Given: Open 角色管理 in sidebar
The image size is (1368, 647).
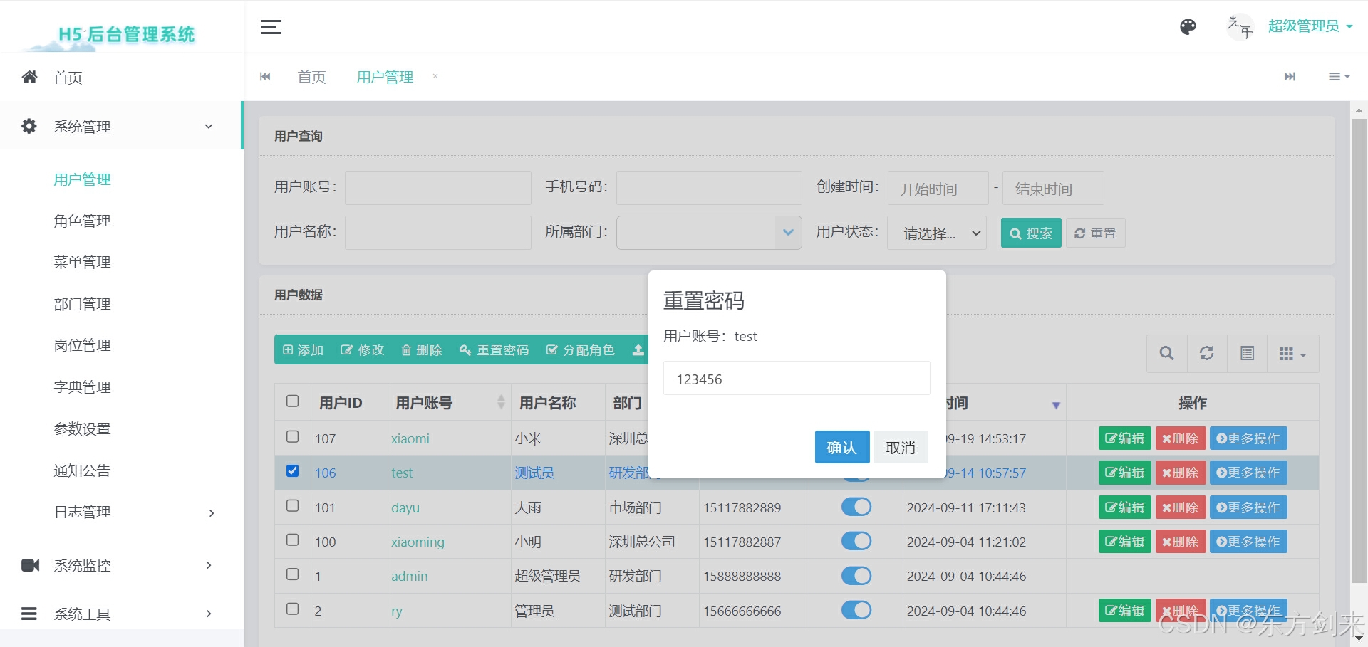Looking at the screenshot, I should pos(82,221).
